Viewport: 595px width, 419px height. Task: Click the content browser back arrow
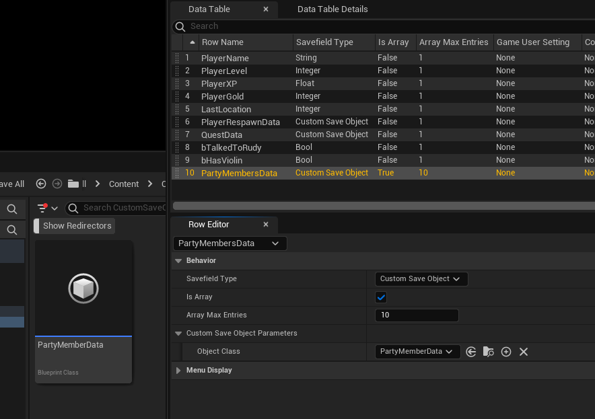click(x=41, y=184)
